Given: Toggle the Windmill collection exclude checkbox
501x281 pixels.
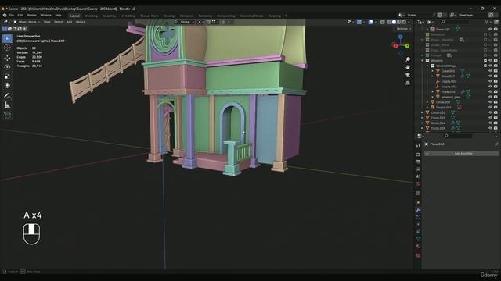Looking at the screenshot, I should (485, 61).
